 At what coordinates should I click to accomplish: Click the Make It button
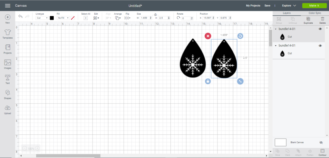point(314,6)
